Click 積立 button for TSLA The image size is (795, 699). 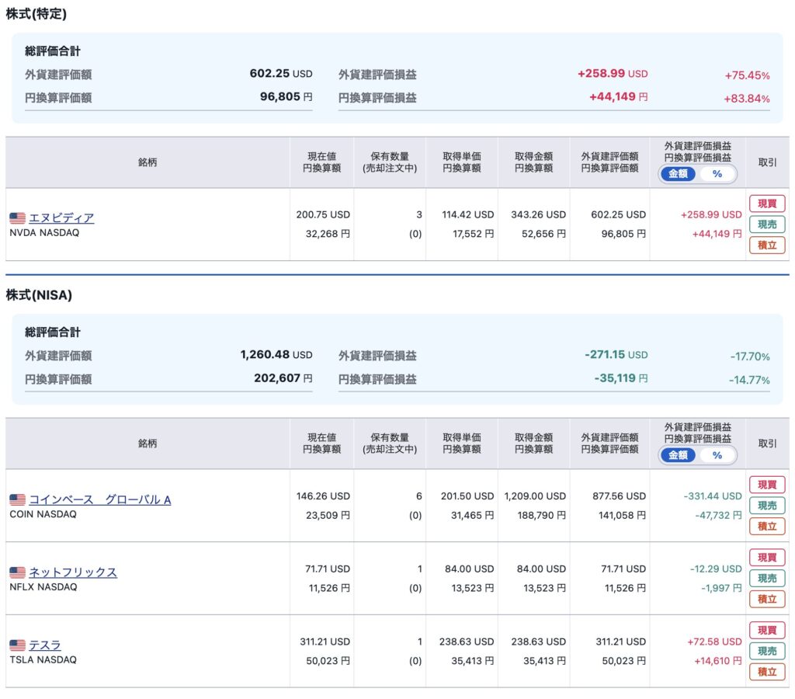tap(767, 672)
